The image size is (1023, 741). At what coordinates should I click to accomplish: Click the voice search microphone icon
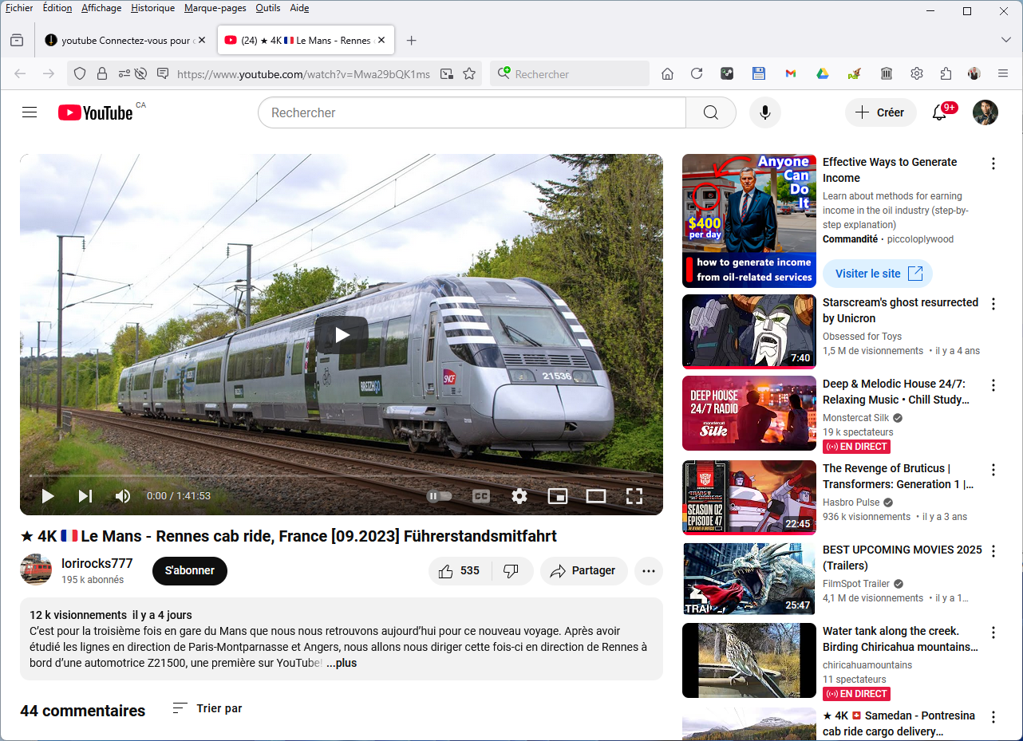tap(764, 112)
